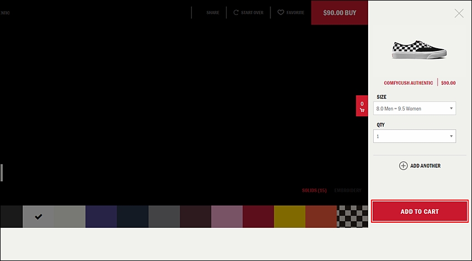Open the Qty dropdown
This screenshot has height=261, width=472.
pos(414,136)
